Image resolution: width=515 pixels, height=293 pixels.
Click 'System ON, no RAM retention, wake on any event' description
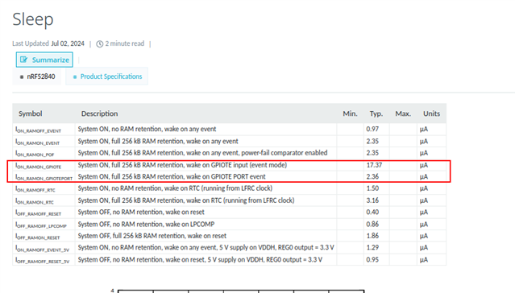[147, 129]
